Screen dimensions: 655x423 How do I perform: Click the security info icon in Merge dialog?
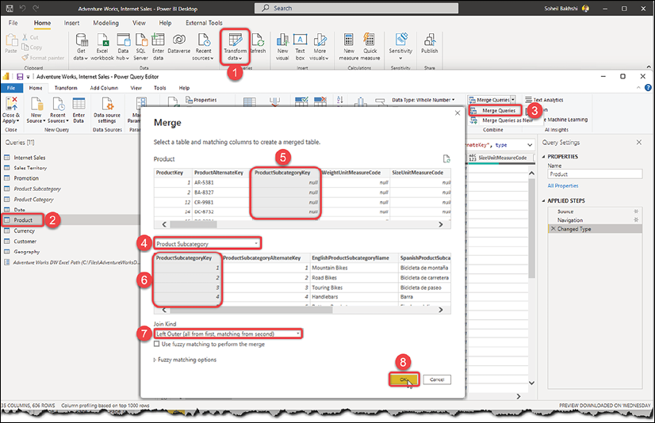click(x=446, y=158)
